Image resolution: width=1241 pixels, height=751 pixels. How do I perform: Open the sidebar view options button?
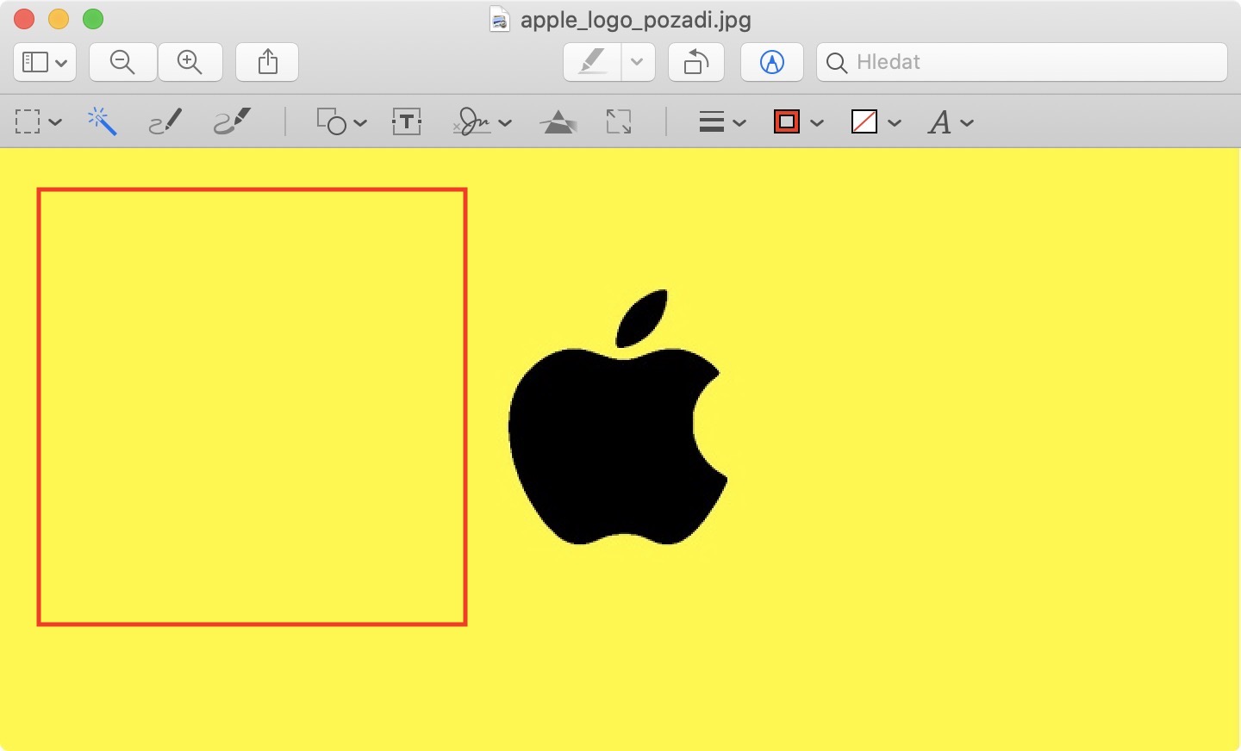click(x=45, y=62)
